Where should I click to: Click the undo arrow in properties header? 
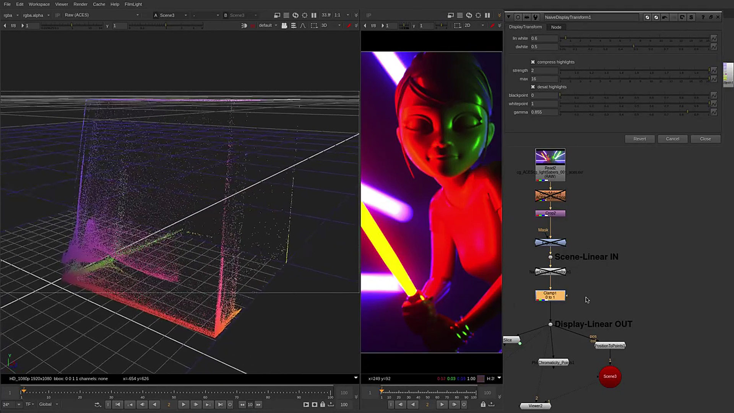[665, 17]
